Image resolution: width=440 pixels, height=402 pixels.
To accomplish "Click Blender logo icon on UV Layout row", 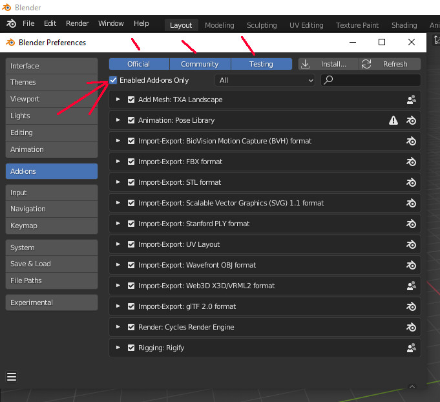I will [x=412, y=245].
